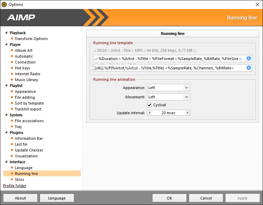Open Transform Options settings page

point(31,39)
